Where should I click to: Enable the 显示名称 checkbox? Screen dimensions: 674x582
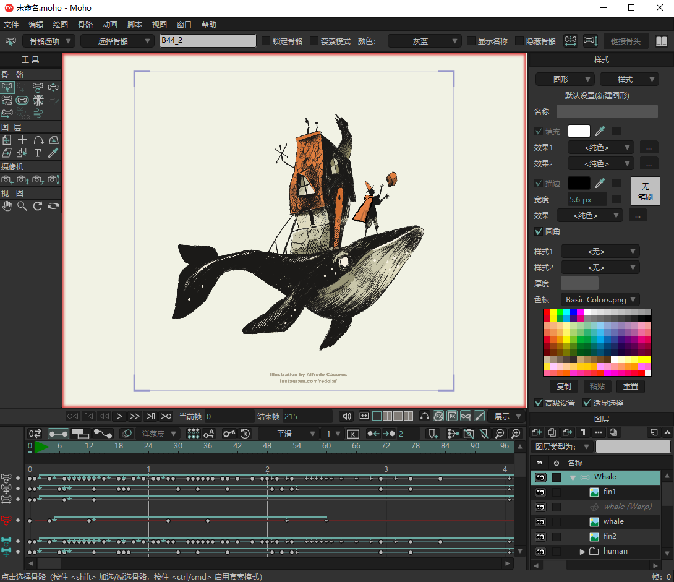[x=471, y=41]
